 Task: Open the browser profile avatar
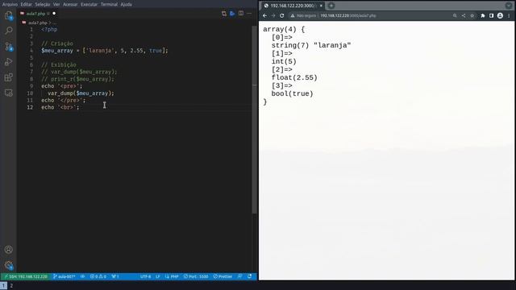[500, 15]
